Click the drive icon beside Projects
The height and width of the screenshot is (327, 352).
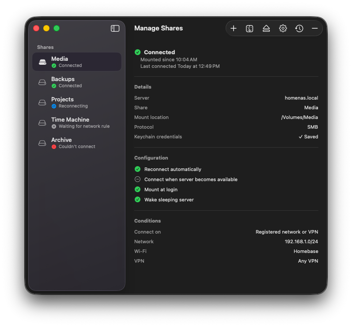pos(42,103)
